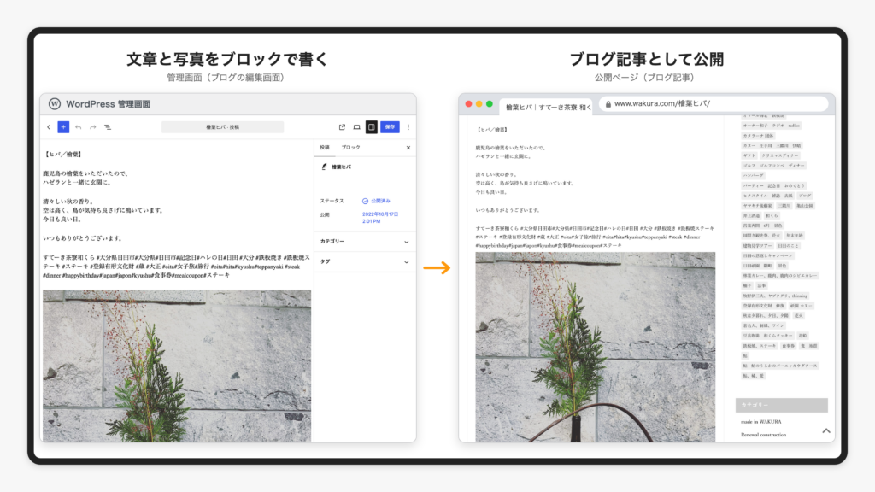
Task: Click the ブログ tag on blog sidebar
Action: (804, 196)
